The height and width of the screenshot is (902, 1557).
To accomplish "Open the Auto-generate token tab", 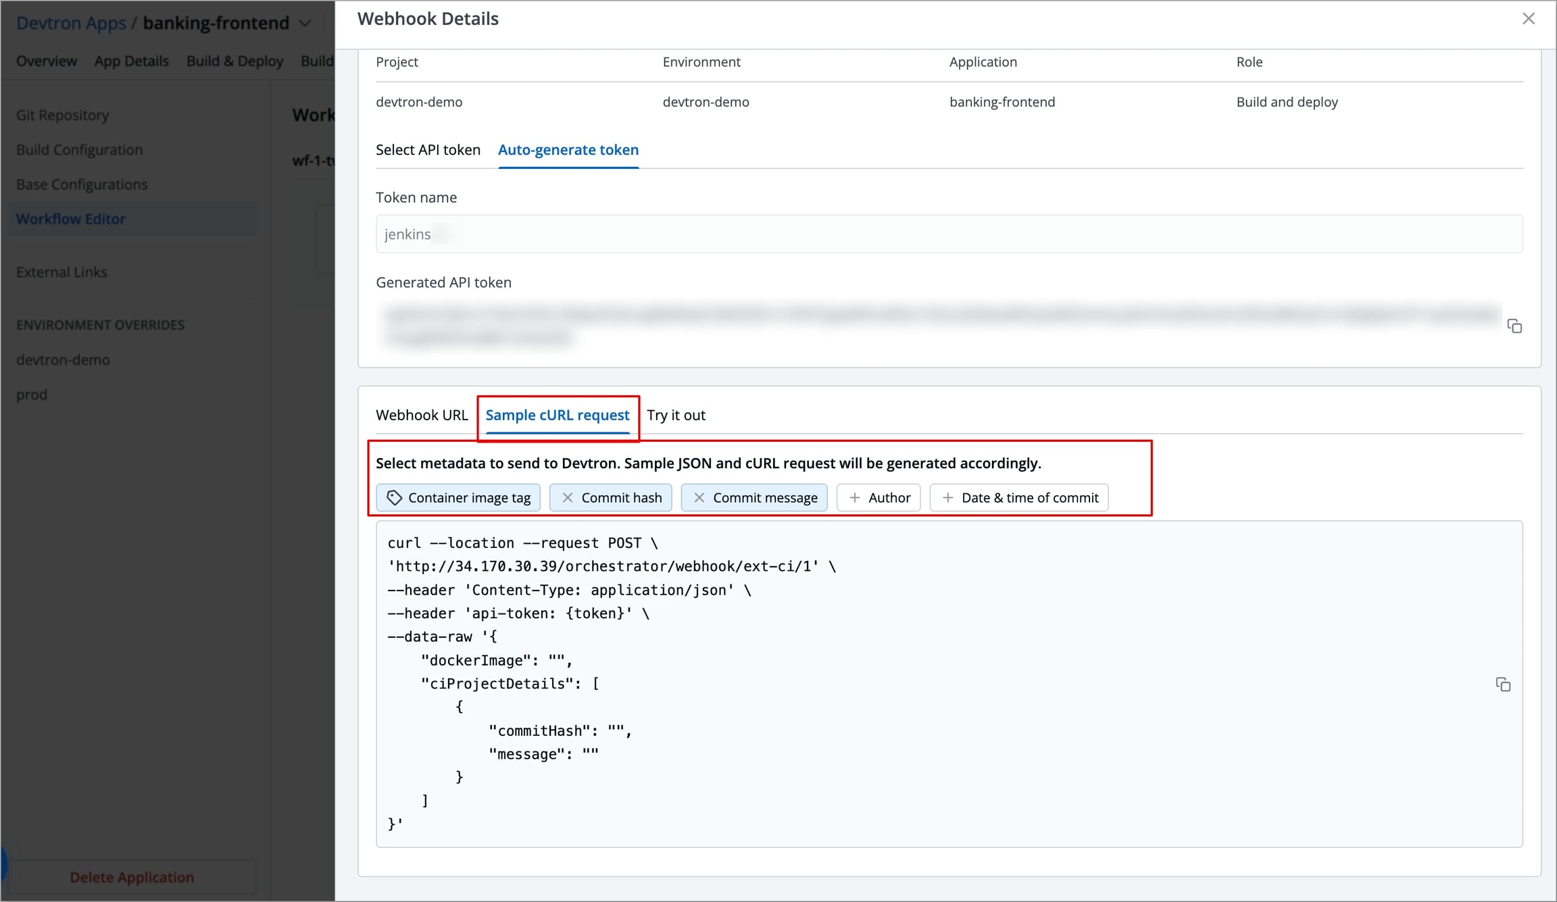I will [x=568, y=150].
